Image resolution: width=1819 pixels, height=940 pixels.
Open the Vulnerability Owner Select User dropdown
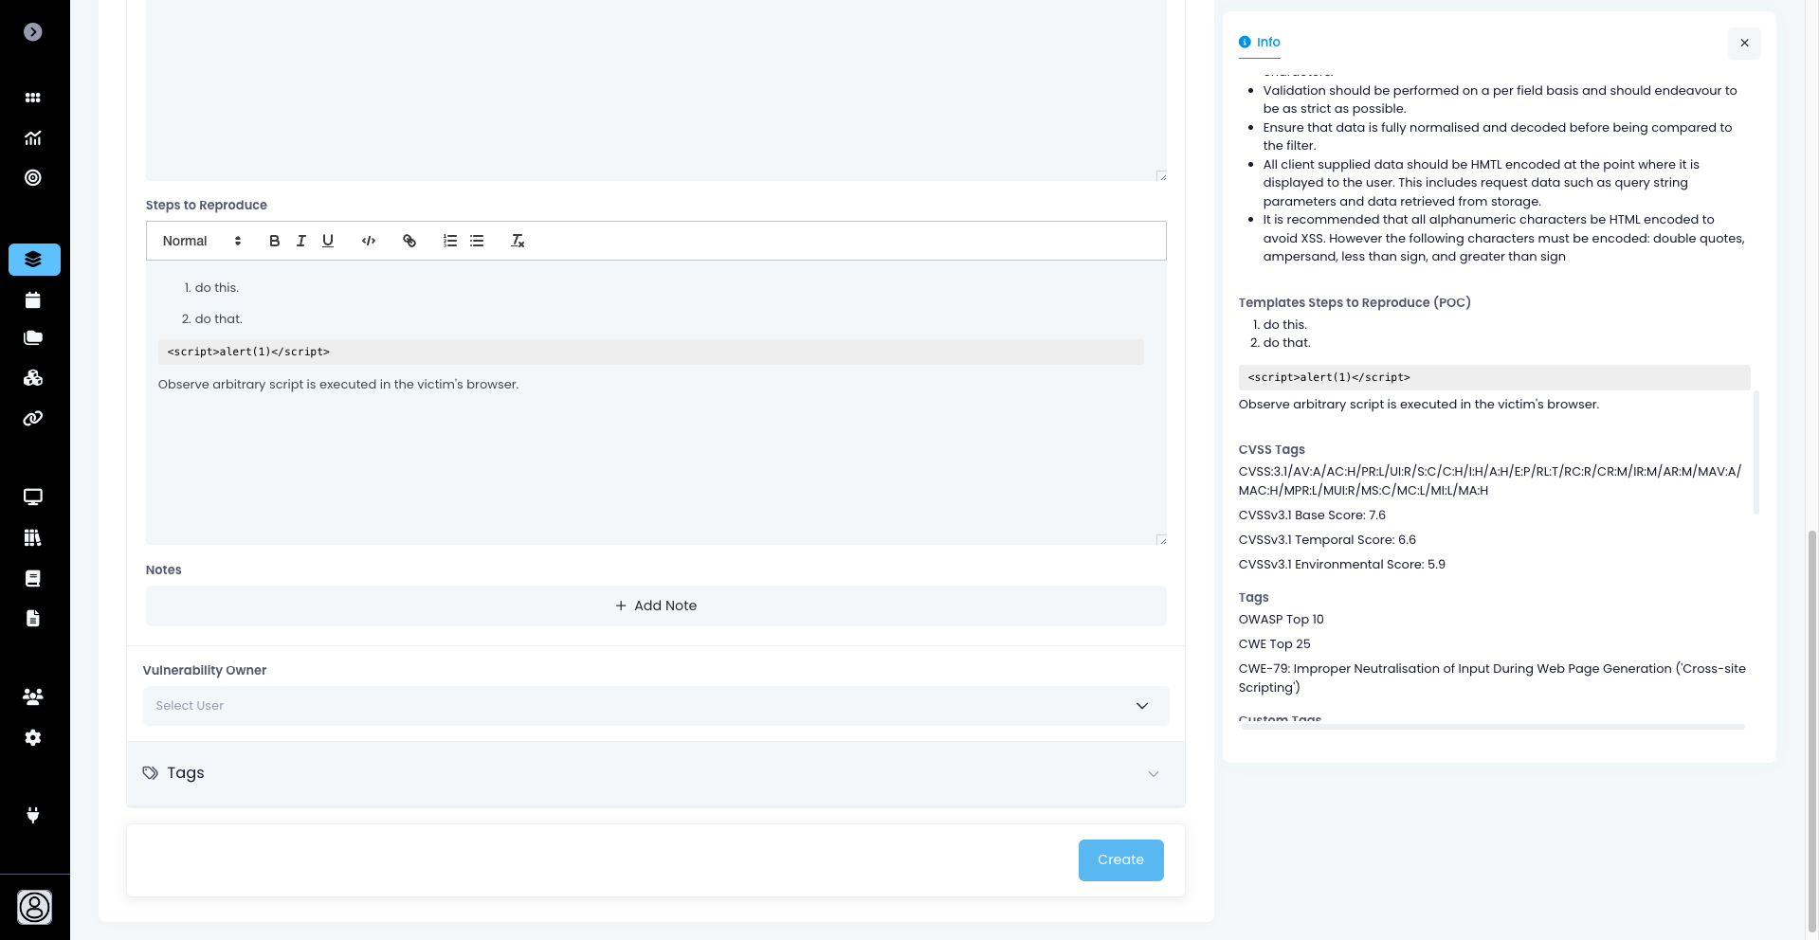[x=655, y=706]
